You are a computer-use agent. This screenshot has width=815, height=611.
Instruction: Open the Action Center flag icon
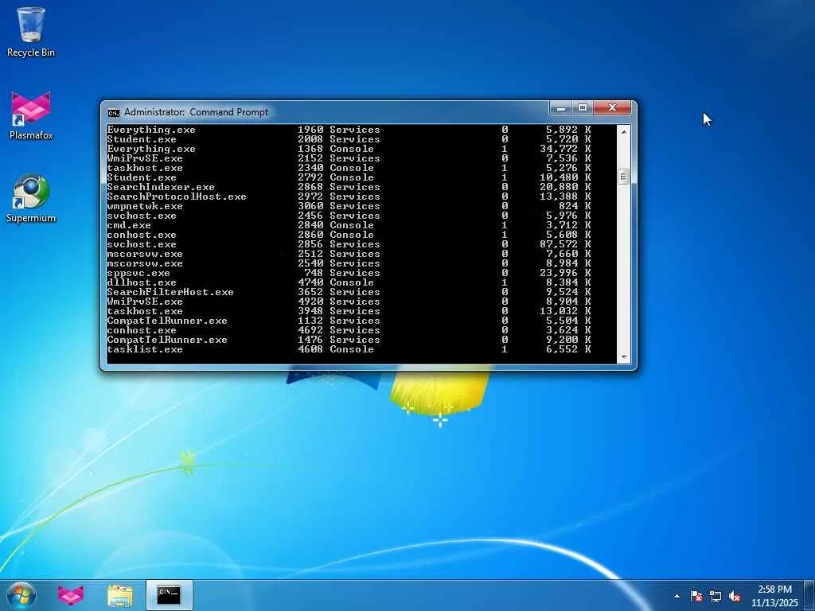click(x=696, y=596)
